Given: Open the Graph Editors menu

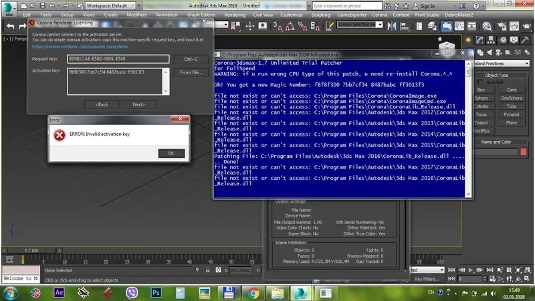Looking at the screenshot, I should (x=201, y=15).
